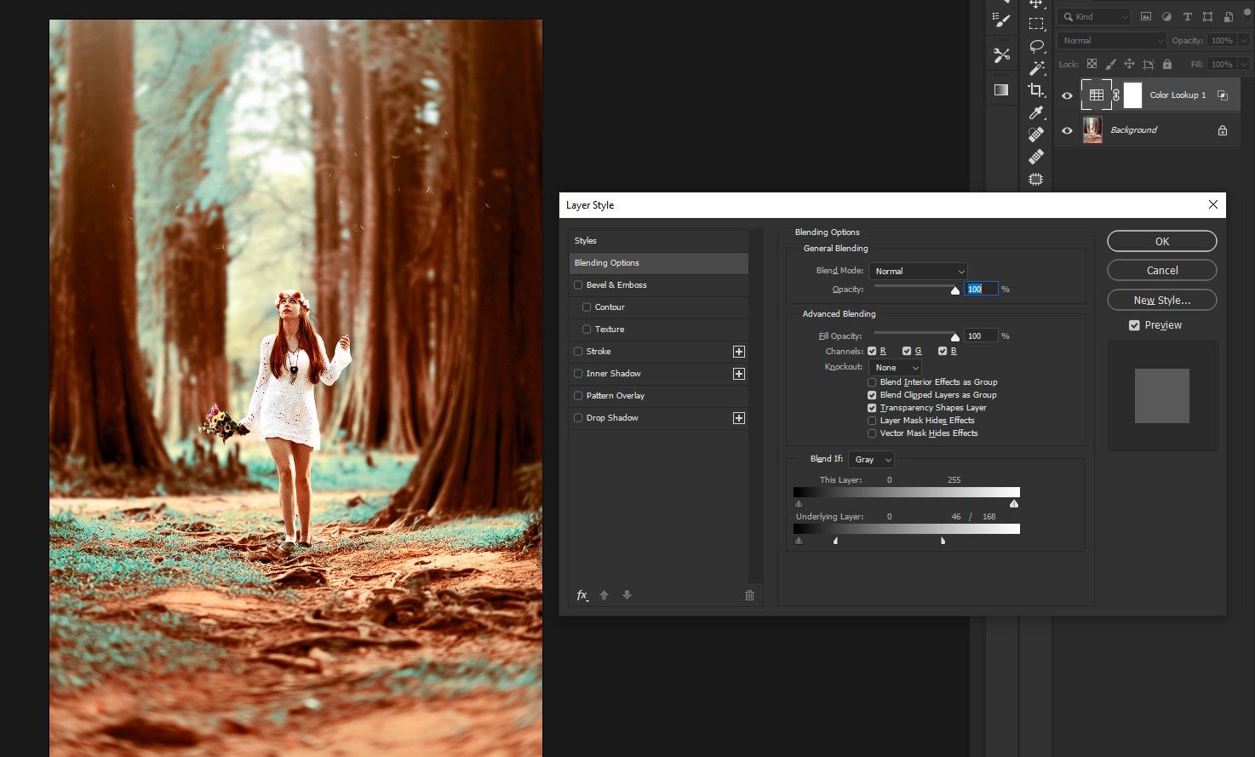Open the Blend If Gray dropdown
This screenshot has width=1255, height=757.
point(872,460)
